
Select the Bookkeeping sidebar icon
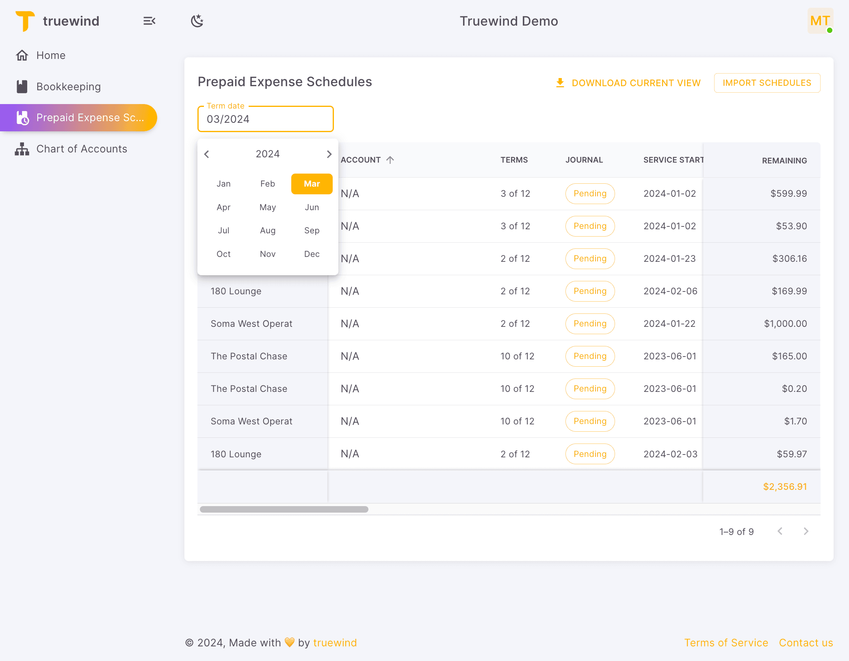pos(22,86)
